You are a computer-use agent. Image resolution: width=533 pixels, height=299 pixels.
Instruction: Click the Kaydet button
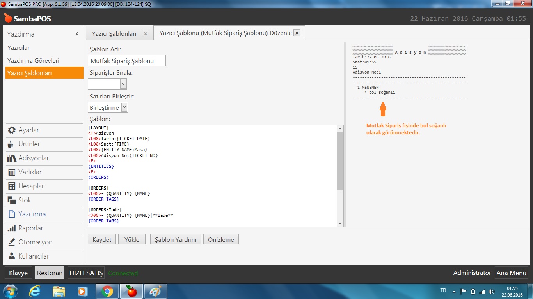(101, 239)
